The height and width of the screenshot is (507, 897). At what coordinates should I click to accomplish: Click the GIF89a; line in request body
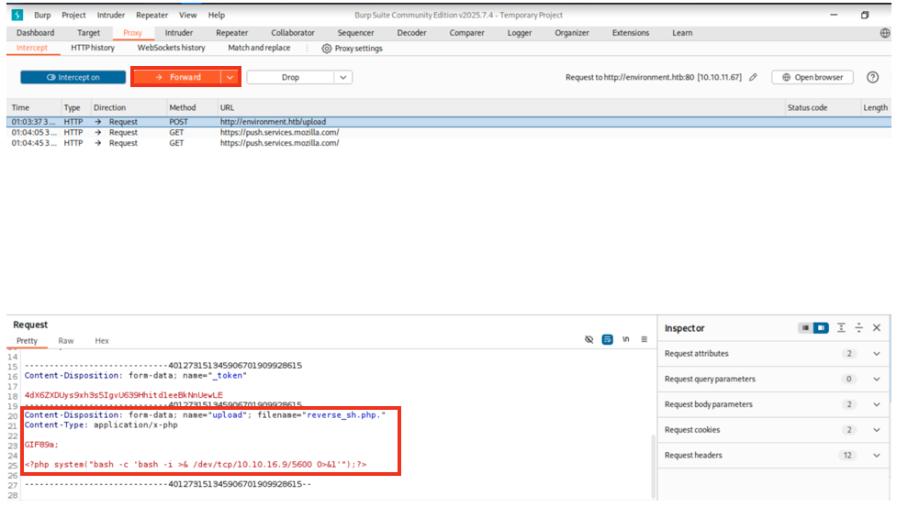(41, 444)
